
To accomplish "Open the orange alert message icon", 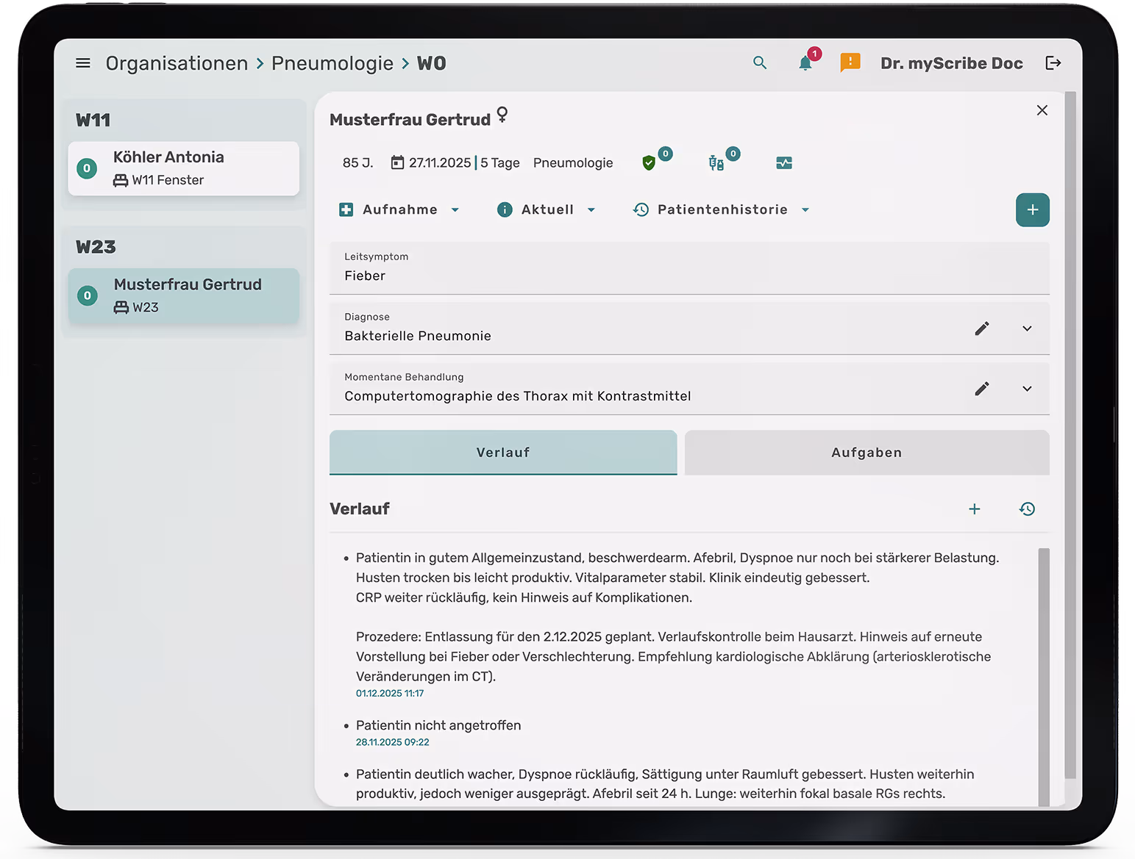I will 850,63.
